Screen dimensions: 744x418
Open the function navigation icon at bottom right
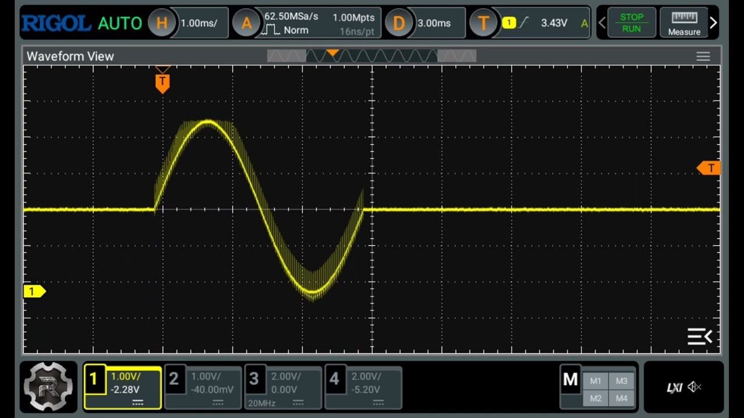(x=700, y=337)
